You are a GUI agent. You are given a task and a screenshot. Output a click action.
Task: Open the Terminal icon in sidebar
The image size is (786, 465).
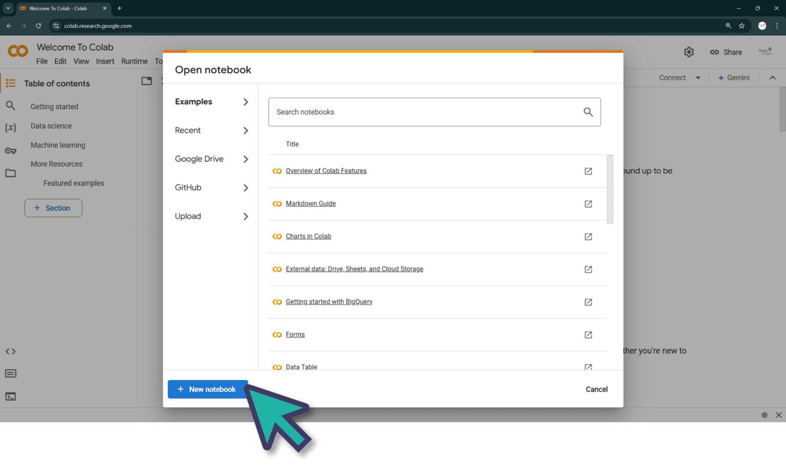[x=10, y=396]
